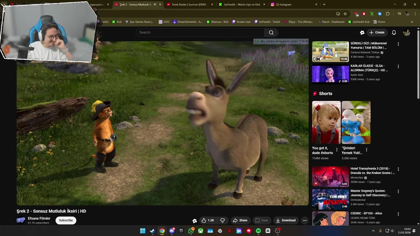Open the GOG bookmark
The width and height of the screenshot is (420, 236).
pos(164,22)
